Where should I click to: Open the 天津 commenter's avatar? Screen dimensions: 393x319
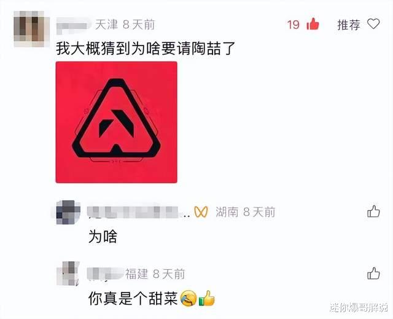(x=31, y=29)
